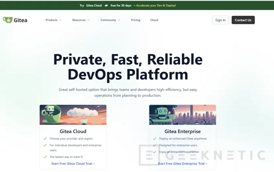Click the Sign In button

(220, 20)
